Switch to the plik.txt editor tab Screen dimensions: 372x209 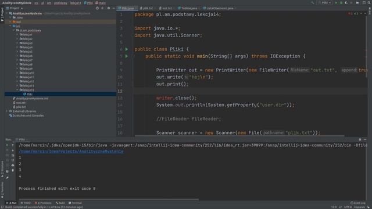click(146, 8)
